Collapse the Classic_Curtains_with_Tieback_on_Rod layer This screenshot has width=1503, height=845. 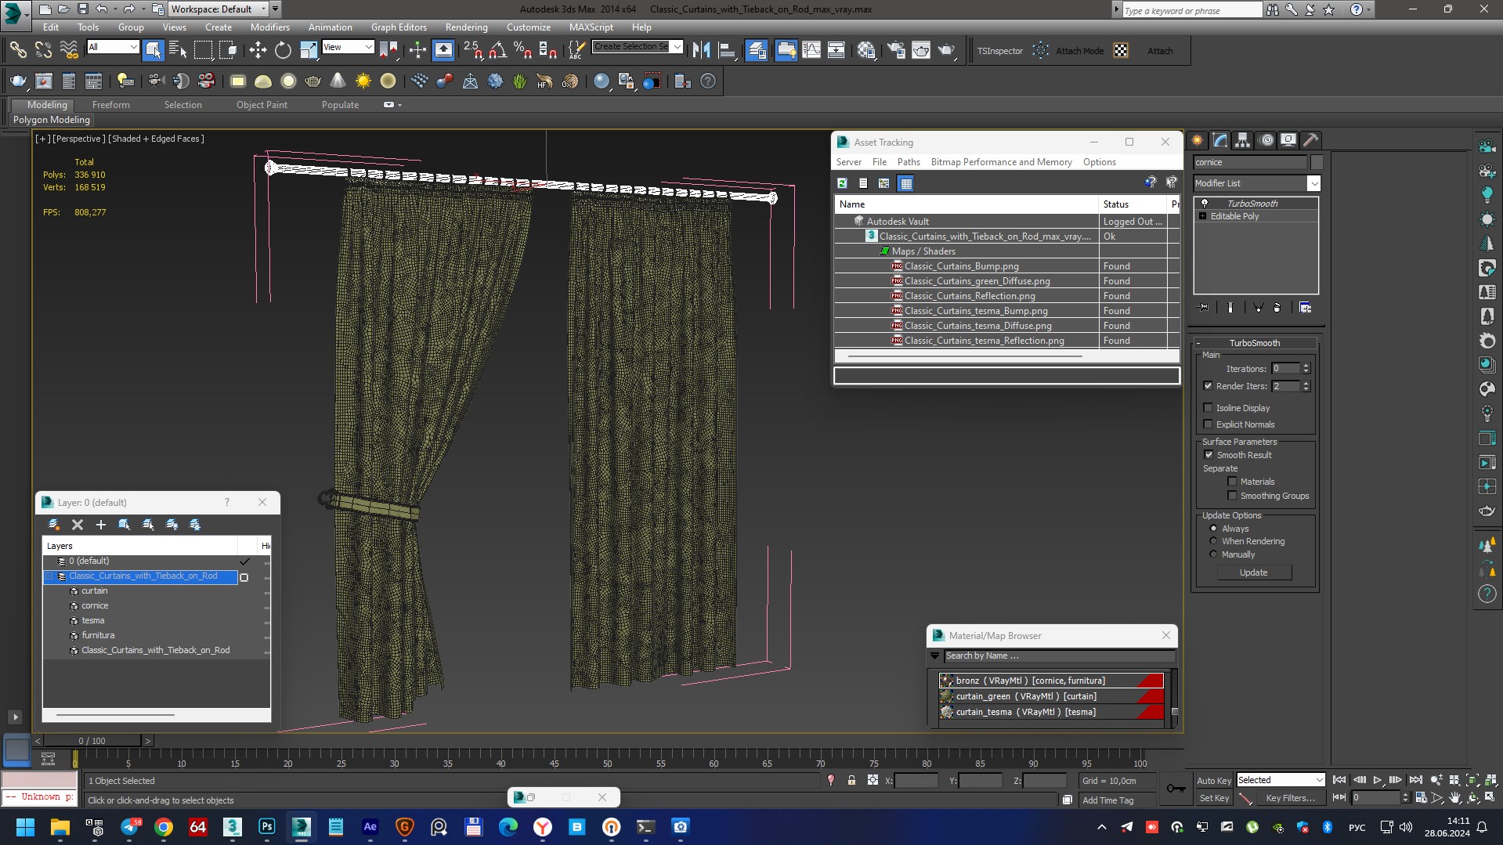coord(49,576)
